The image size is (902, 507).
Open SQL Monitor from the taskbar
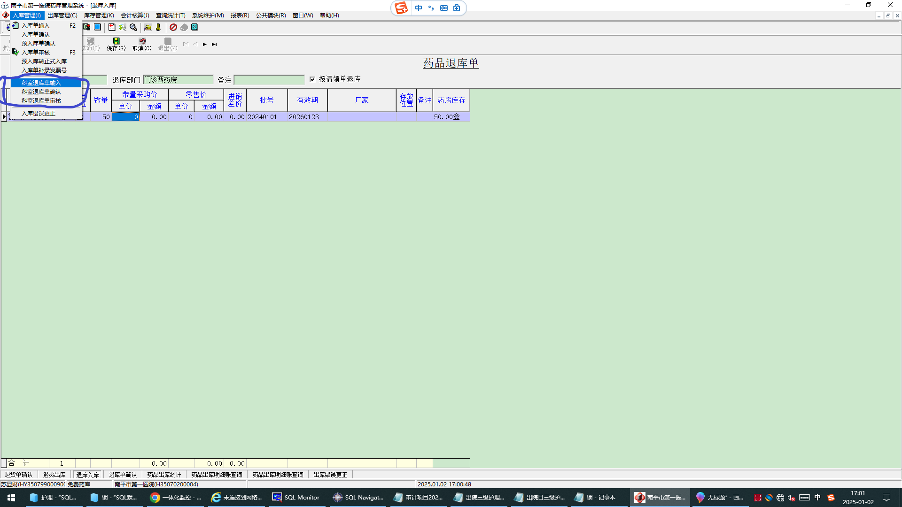click(x=296, y=497)
